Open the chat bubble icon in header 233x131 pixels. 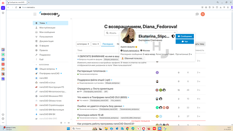(197, 14)
